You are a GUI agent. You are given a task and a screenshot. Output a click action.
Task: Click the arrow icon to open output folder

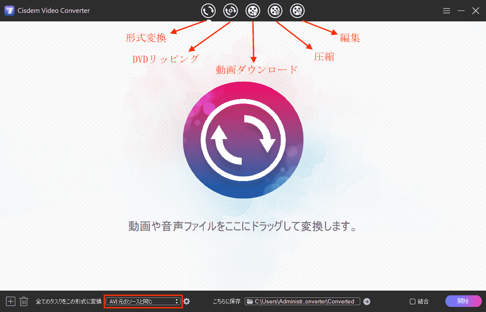point(367,301)
